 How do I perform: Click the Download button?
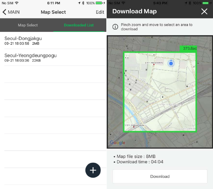(160, 176)
